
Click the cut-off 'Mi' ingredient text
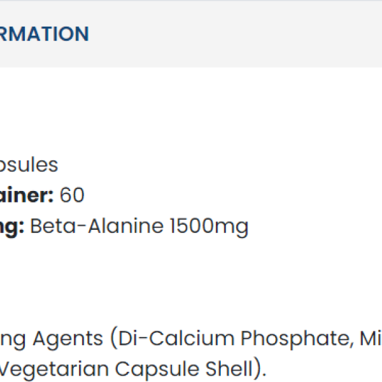point(369,338)
